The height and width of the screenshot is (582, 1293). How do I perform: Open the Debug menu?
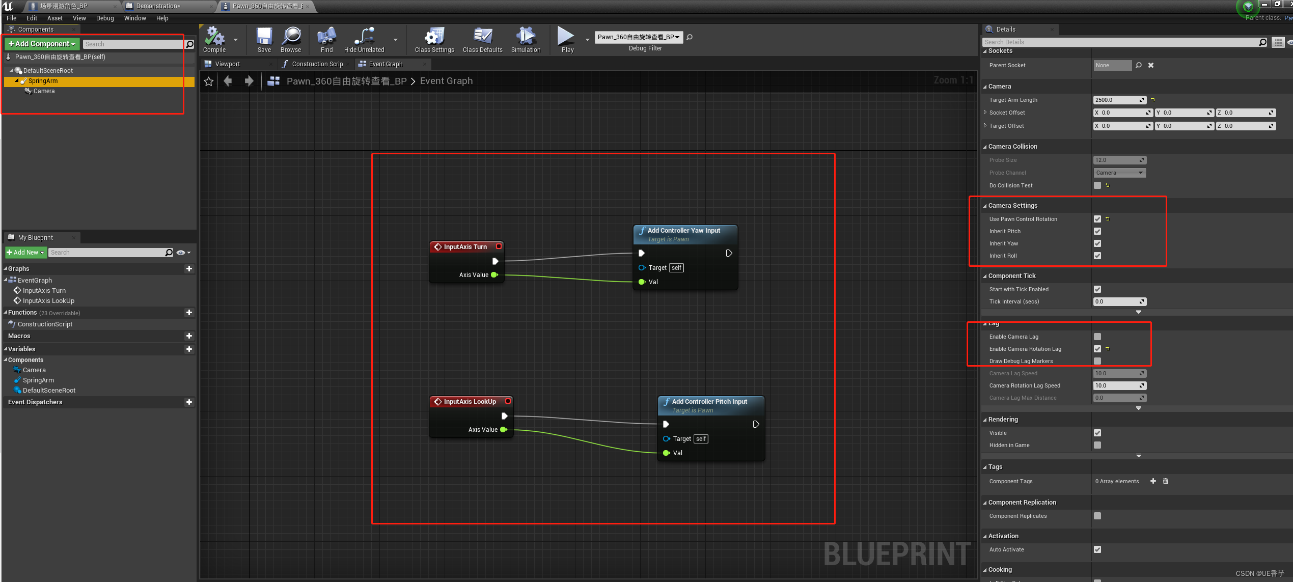coord(105,18)
